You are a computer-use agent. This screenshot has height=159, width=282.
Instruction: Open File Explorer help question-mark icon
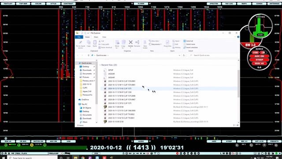(238, 37)
